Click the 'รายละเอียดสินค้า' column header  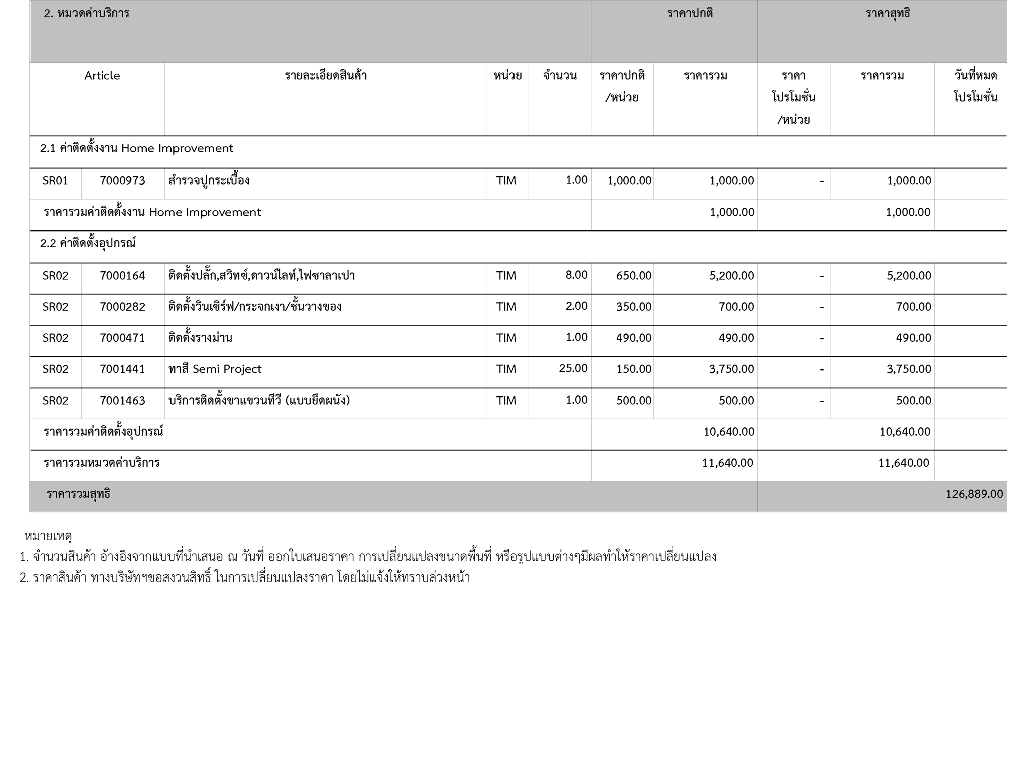(x=325, y=76)
